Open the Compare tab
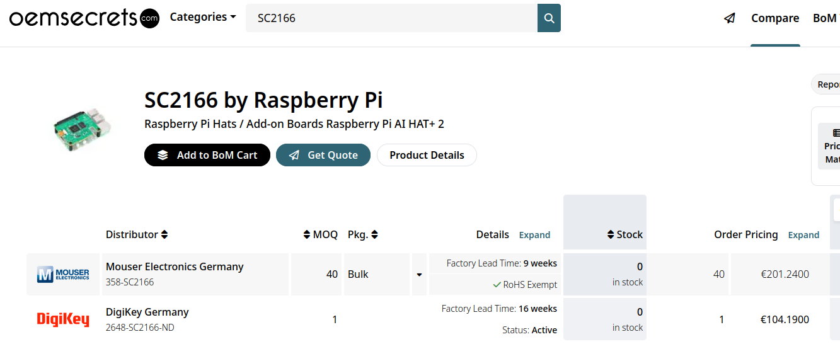Screen dimensions: 840x361 [775, 18]
